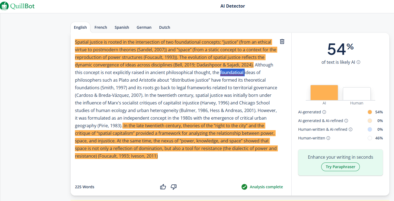394x201 pixels.
Task: Click the peach AI-generated & AI-refined dot
Action: 370,121
